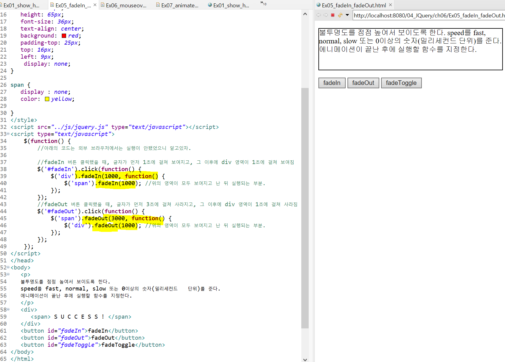Viewport: 505px width, 362px height.
Task: Click the highlighted fadeOut(1000) on line 46
Action: pyautogui.click(x=116, y=225)
